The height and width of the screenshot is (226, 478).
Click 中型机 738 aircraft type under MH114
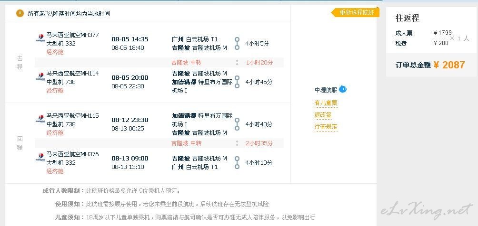point(61,82)
